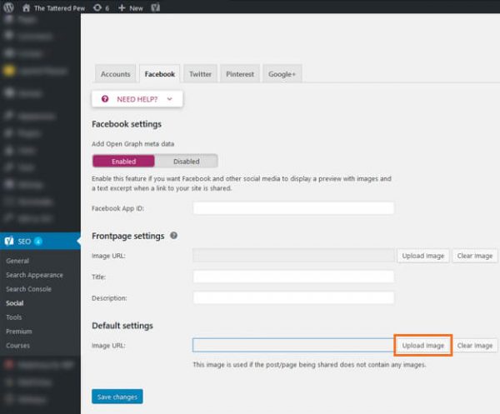
Task: Open the Yoast icon in the admin bar
Action: click(x=155, y=7)
